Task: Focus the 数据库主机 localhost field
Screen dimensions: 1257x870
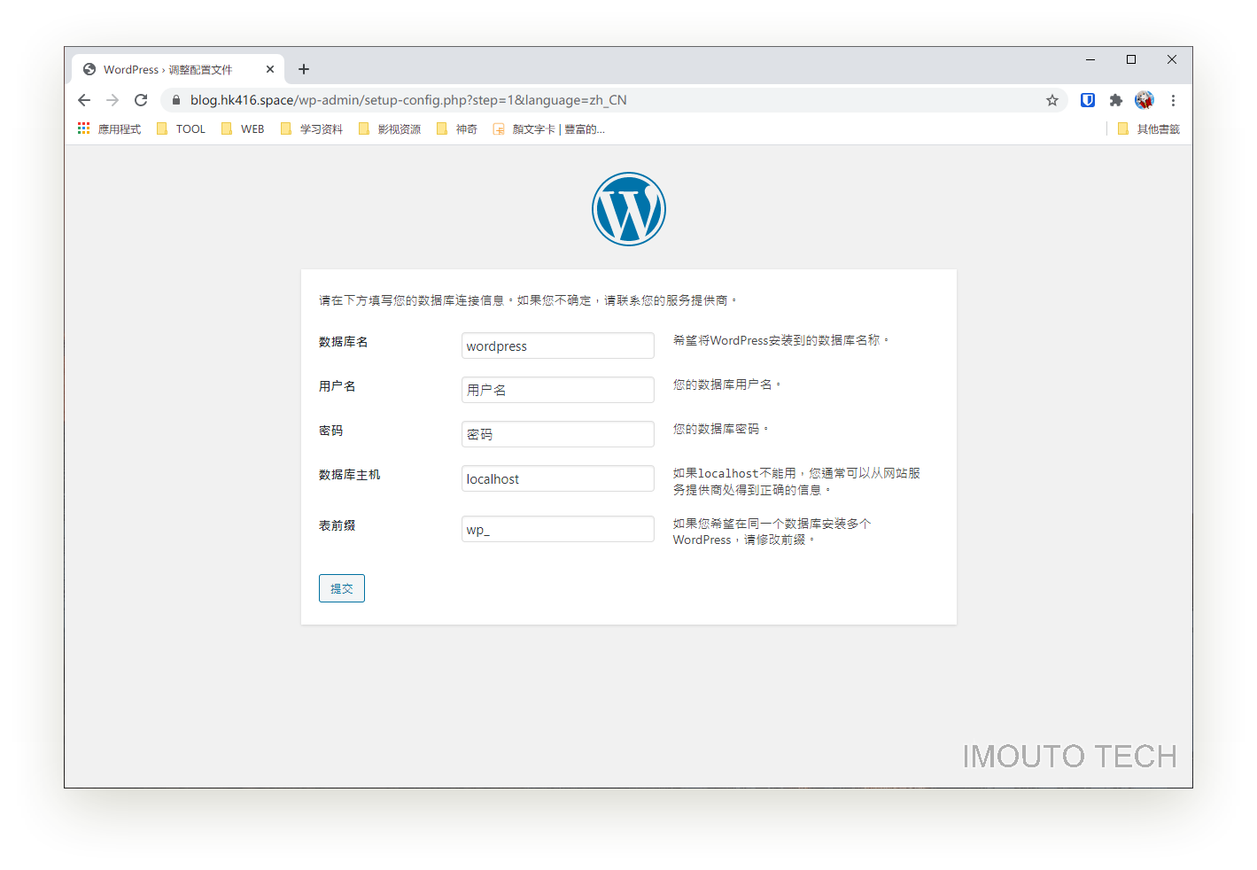Action: point(558,478)
